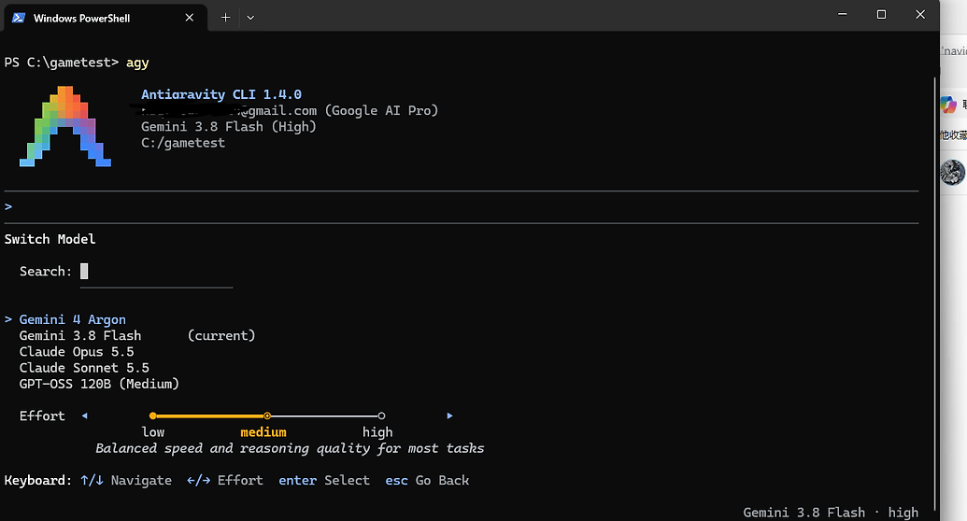Click the esc Go Back hint
Screen dimensions: 967x521
427,480
